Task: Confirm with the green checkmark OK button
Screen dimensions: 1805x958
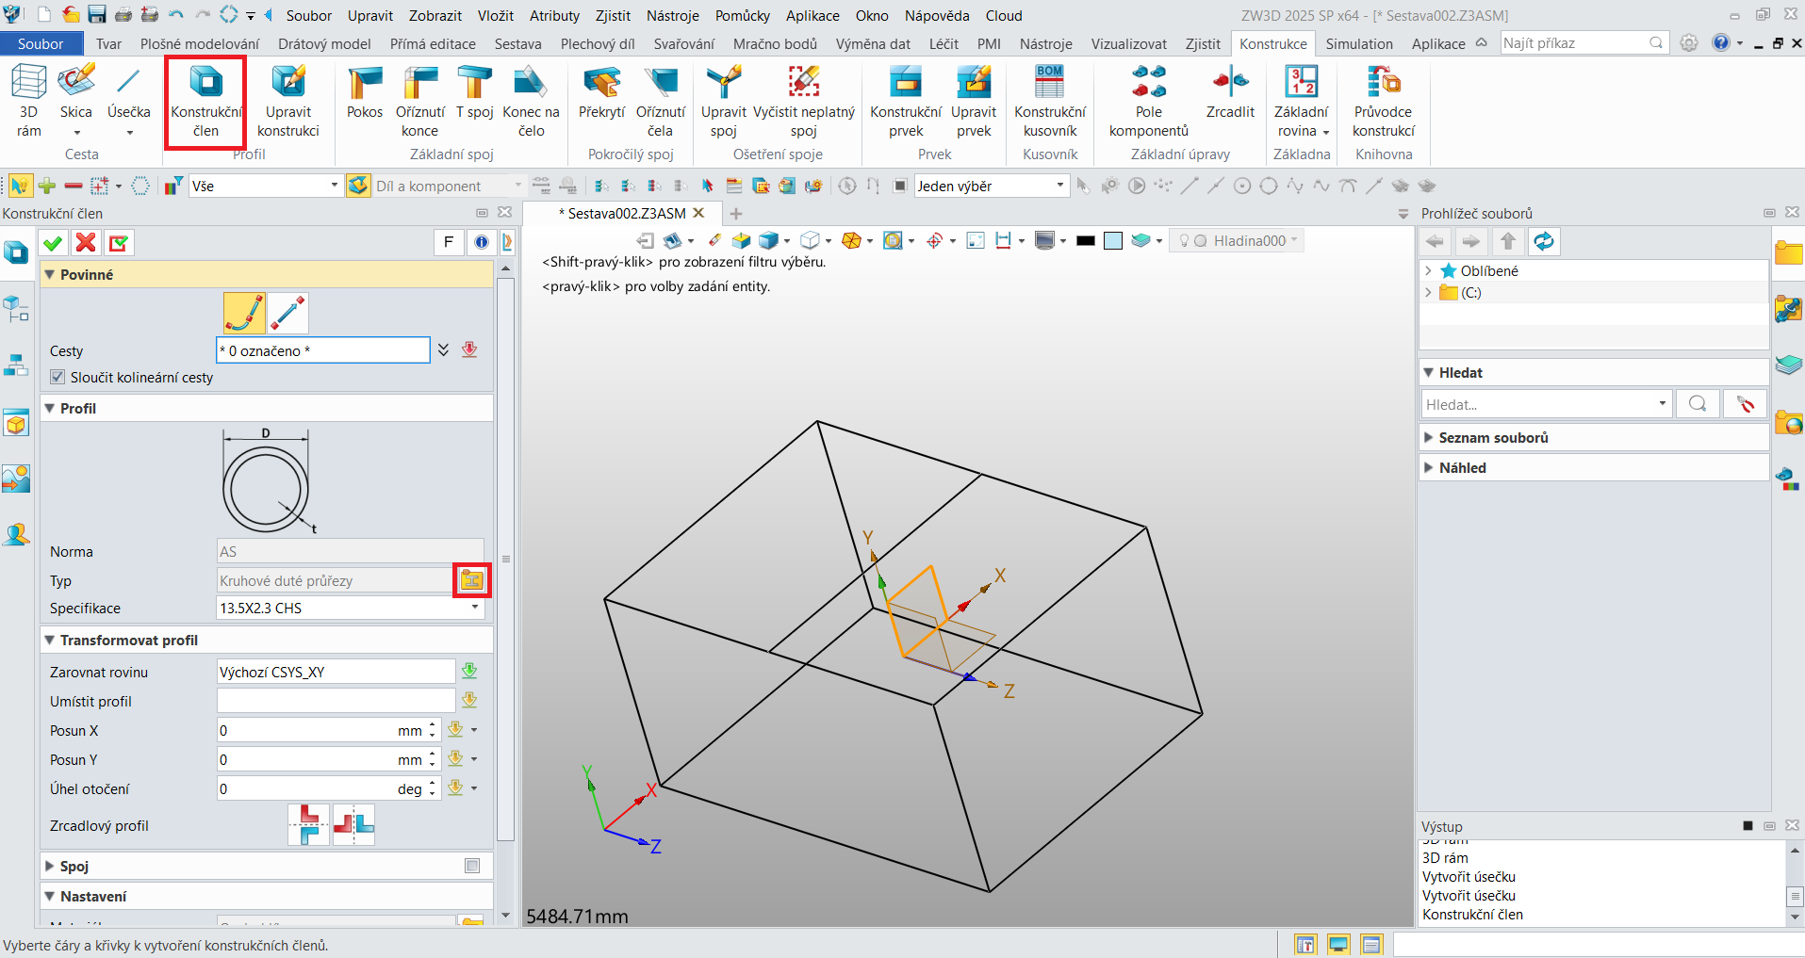Action: click(x=54, y=243)
